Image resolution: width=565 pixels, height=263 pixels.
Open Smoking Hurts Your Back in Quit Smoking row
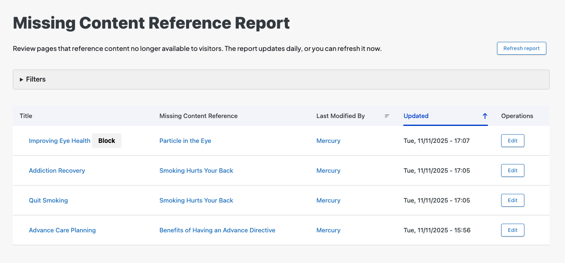(196, 200)
